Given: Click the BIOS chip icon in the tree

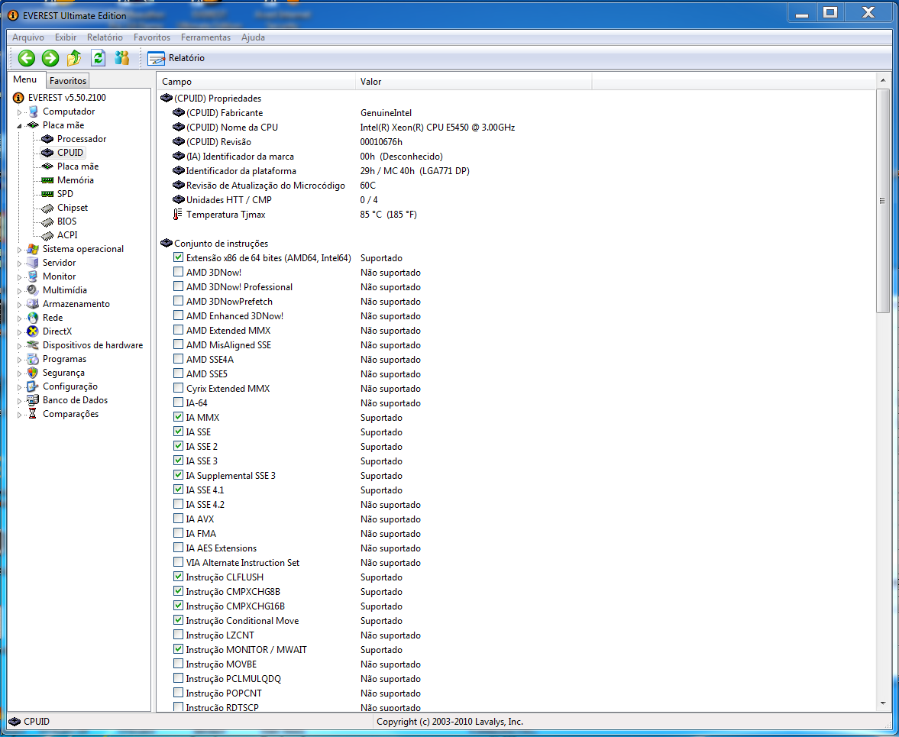Looking at the screenshot, I should (47, 221).
